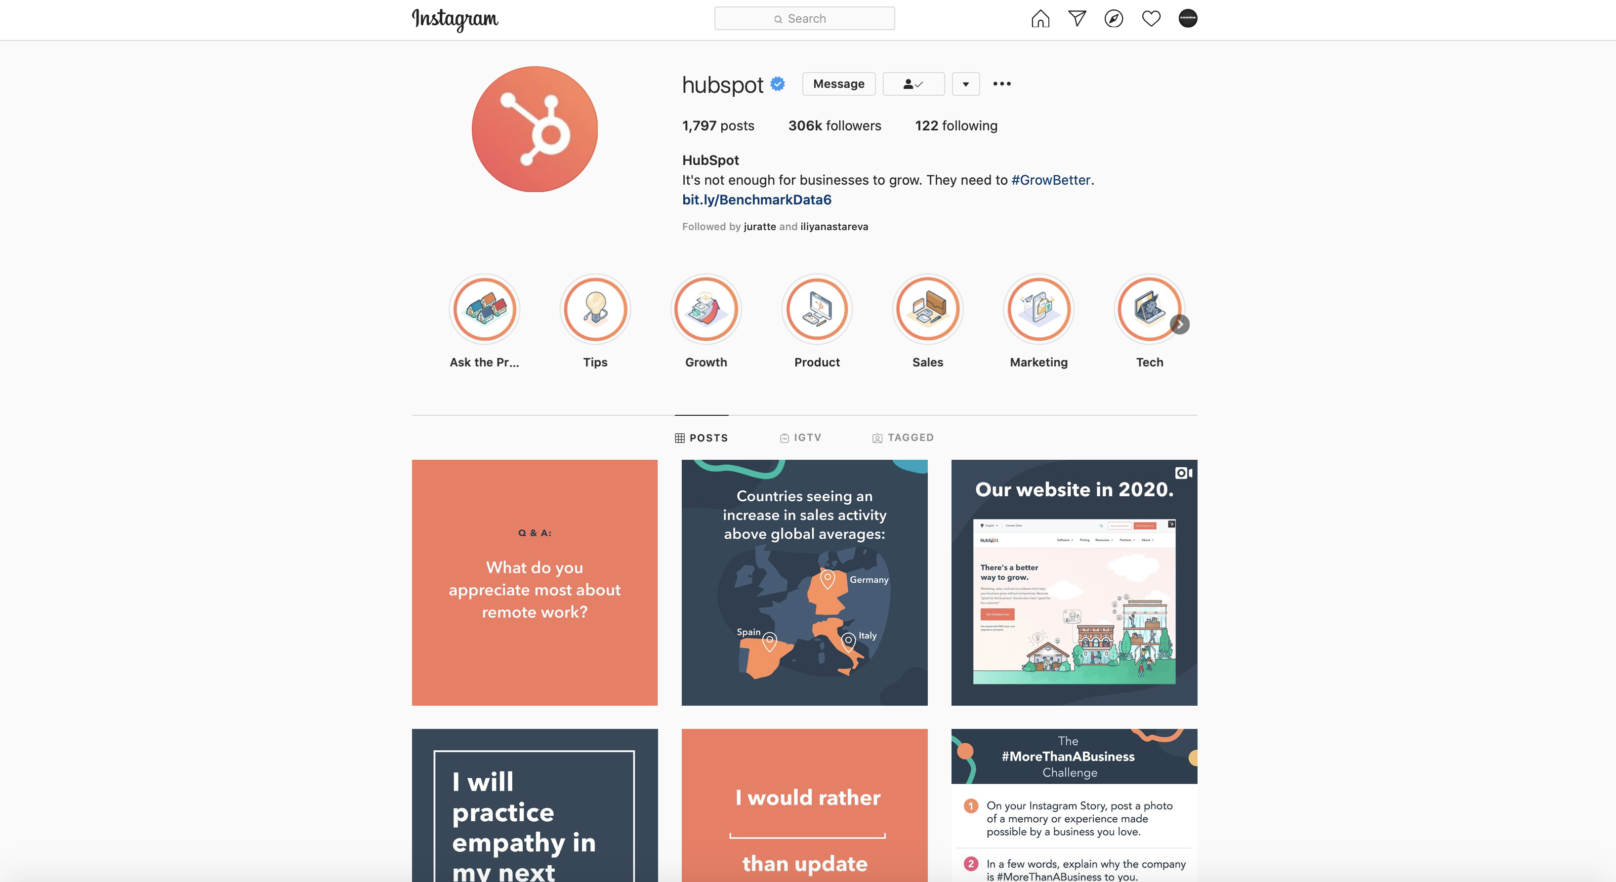
Task: Click the HubSpot verified badge icon
Action: (x=781, y=82)
